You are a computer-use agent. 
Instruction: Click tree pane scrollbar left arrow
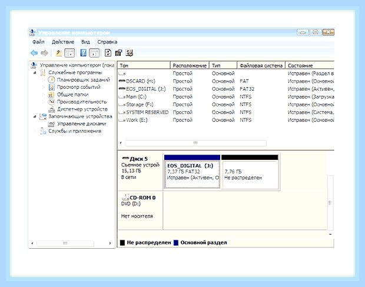tap(32, 243)
